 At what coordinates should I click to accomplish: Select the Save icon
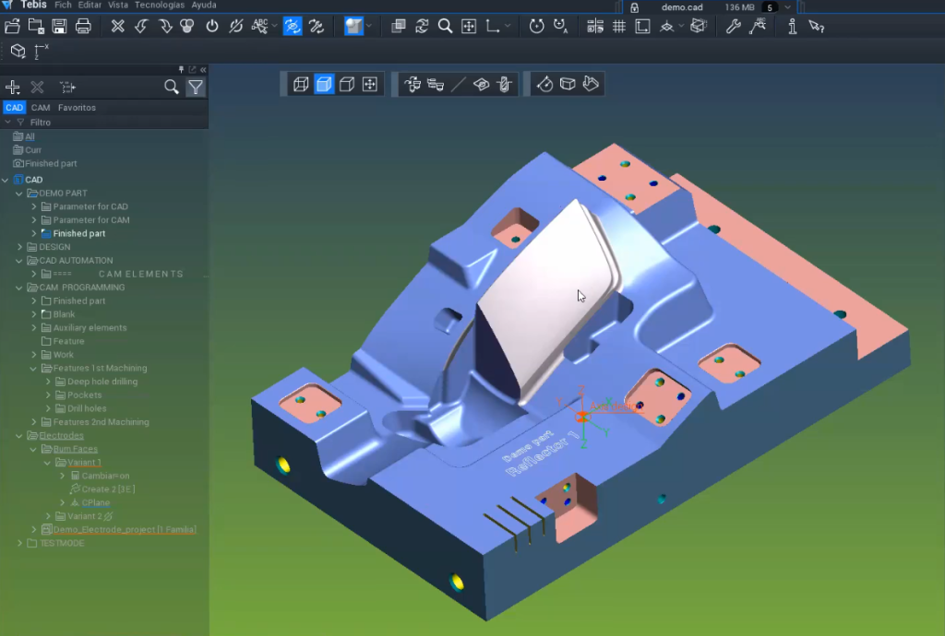[58, 27]
